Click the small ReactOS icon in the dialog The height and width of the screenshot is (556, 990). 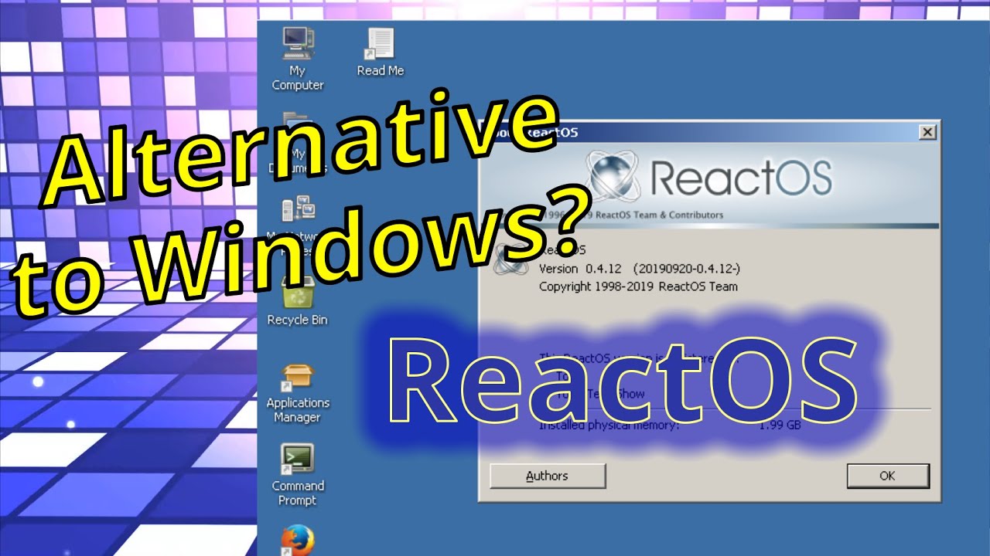pos(511,259)
